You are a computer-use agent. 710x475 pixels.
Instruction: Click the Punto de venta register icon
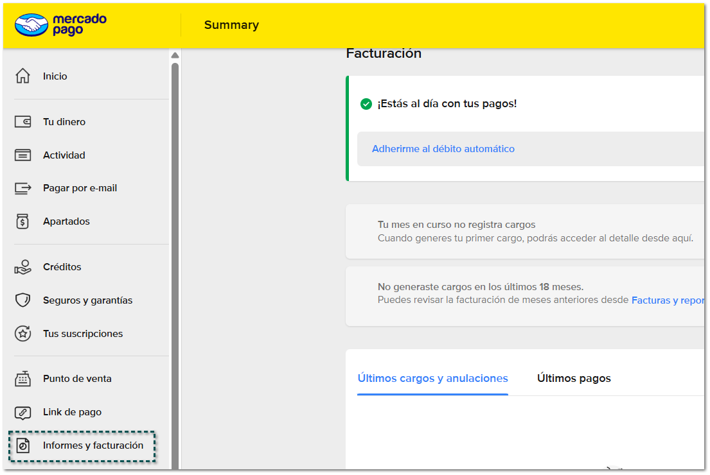(22, 379)
